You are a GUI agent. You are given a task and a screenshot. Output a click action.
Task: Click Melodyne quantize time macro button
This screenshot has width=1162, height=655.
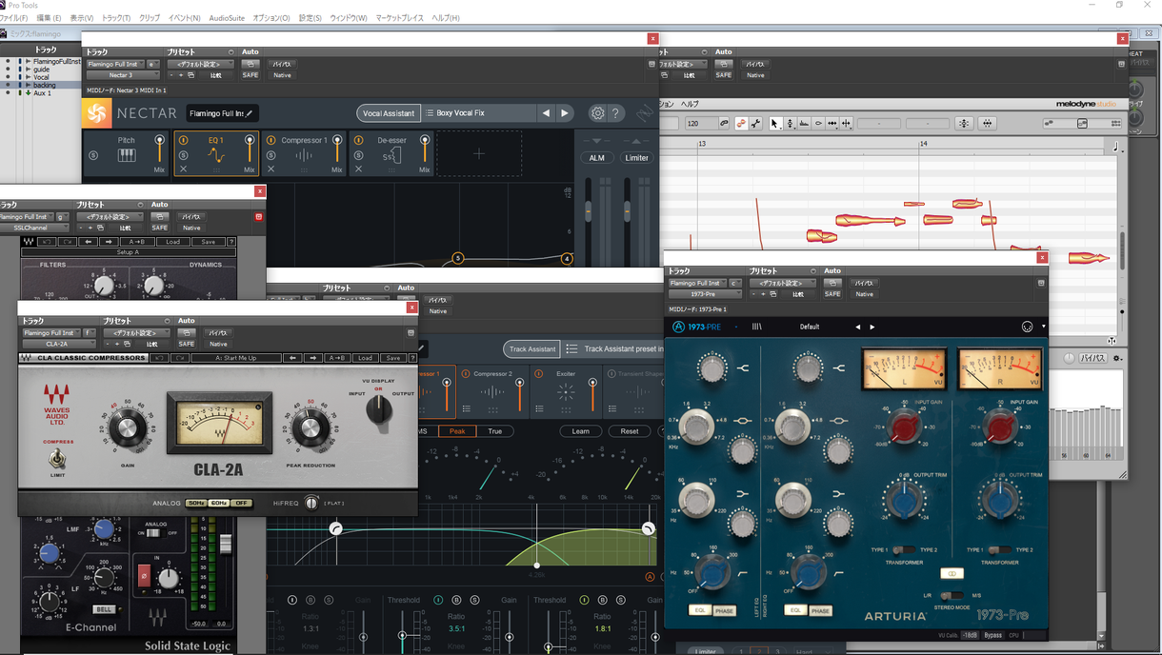coord(988,124)
